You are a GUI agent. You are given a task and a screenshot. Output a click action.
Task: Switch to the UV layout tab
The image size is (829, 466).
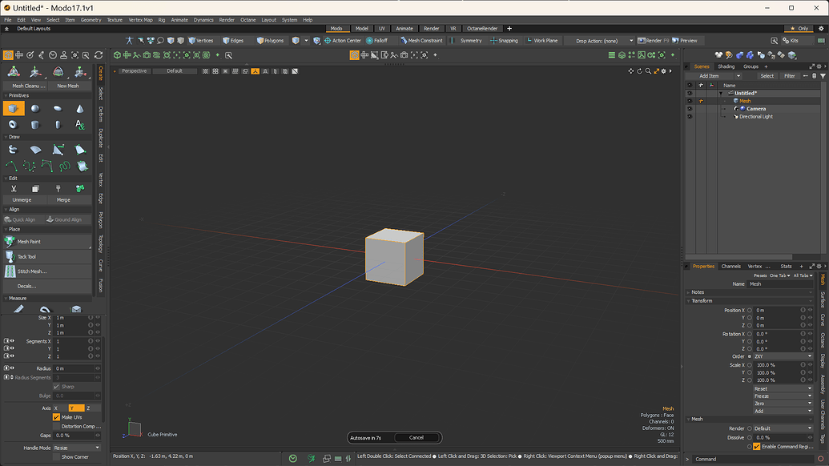coord(382,29)
